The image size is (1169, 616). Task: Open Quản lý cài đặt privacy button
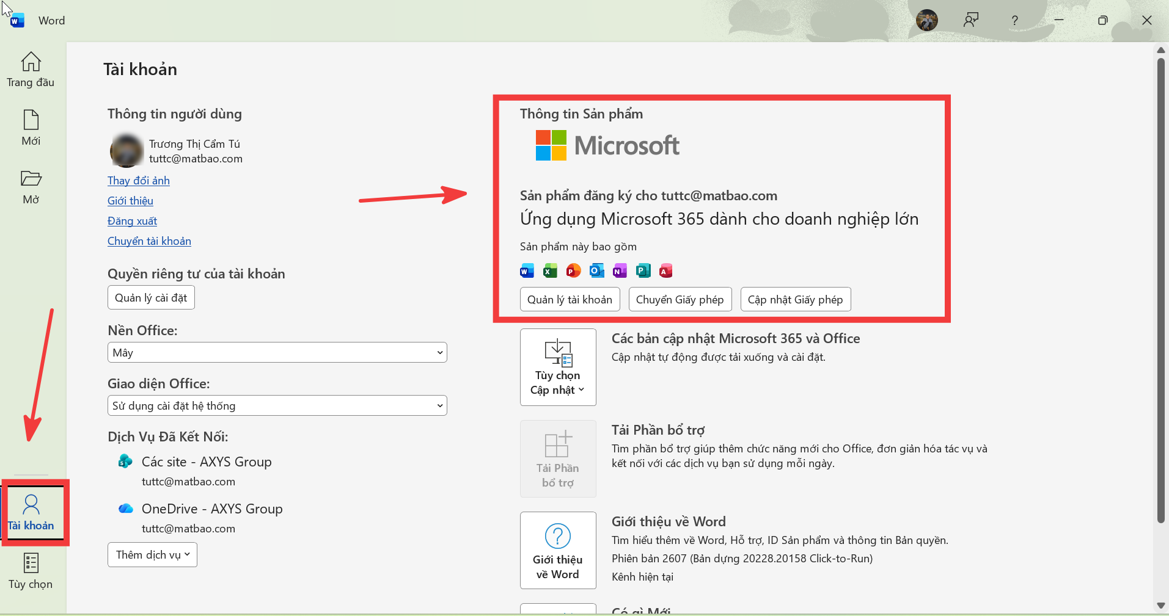pyautogui.click(x=151, y=297)
